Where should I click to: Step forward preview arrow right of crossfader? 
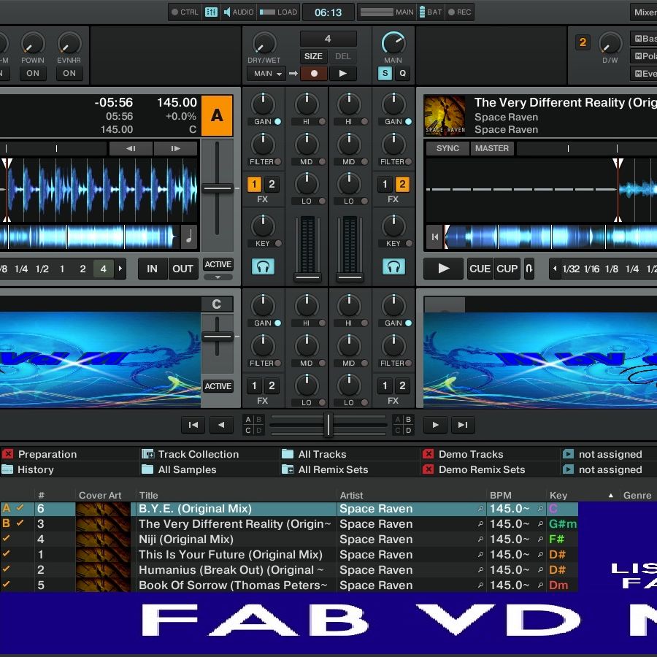point(435,425)
